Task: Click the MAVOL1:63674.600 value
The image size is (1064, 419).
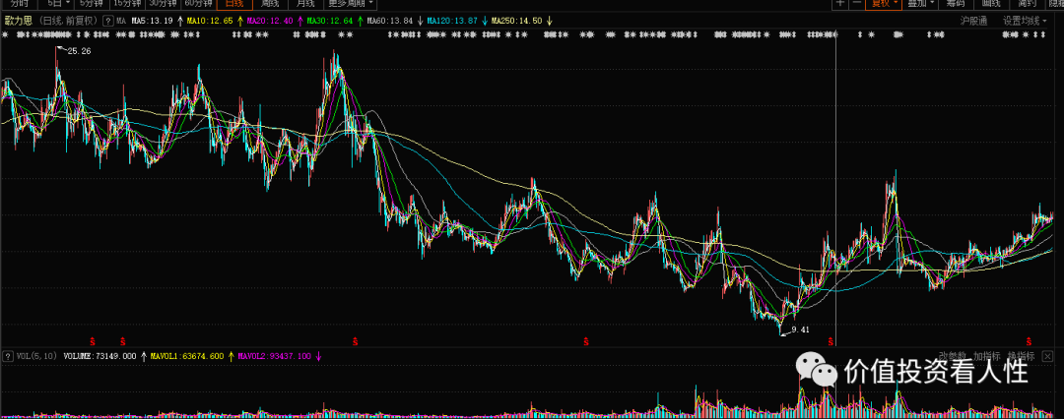Action: coord(187,355)
